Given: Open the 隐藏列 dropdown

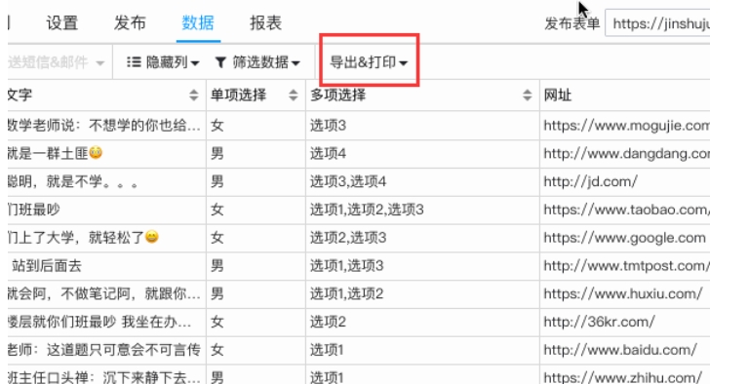Looking at the screenshot, I should [x=163, y=62].
